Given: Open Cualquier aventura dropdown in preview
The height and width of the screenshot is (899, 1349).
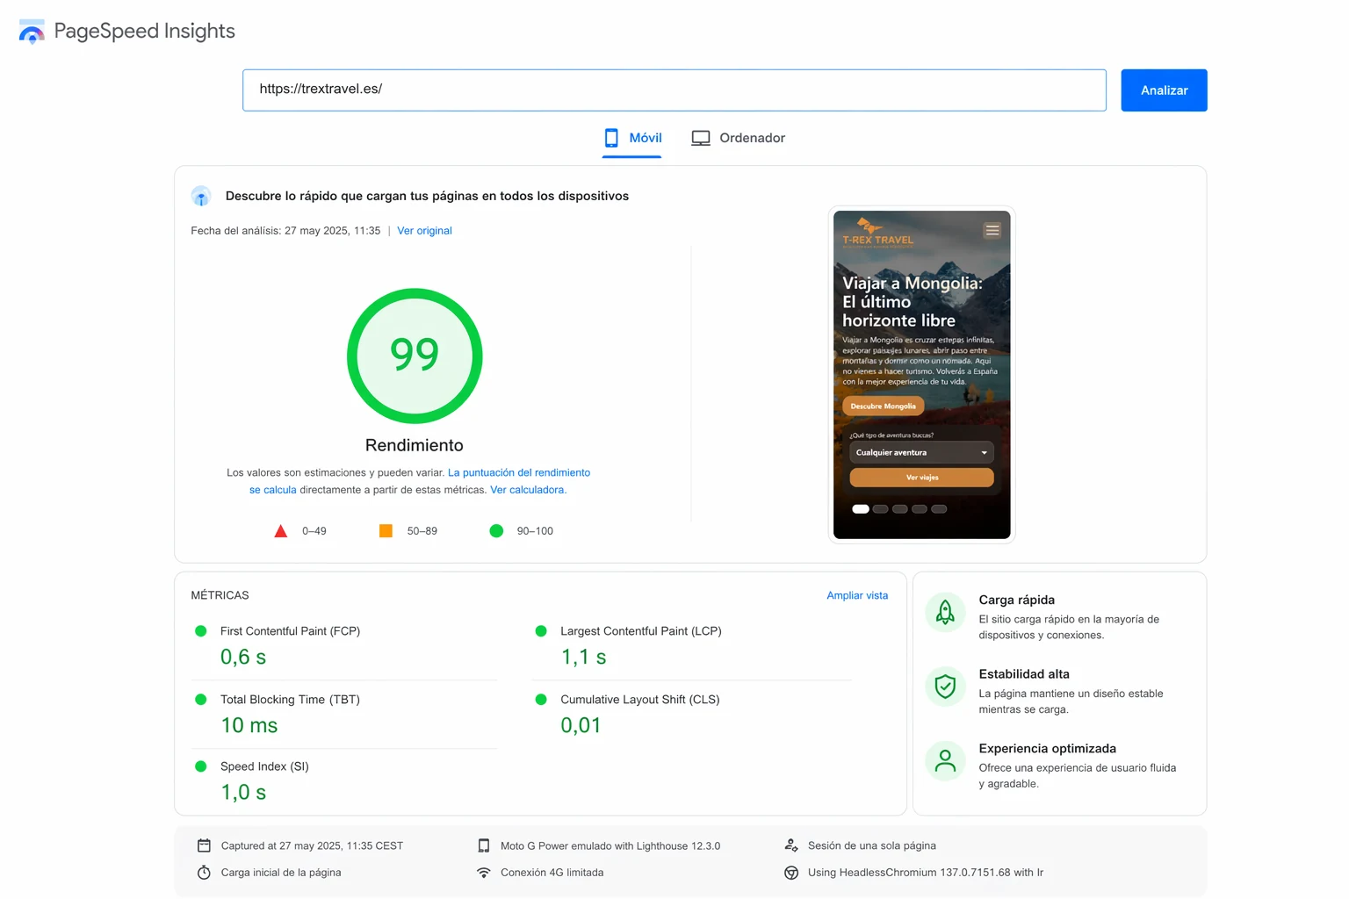Looking at the screenshot, I should [921, 453].
